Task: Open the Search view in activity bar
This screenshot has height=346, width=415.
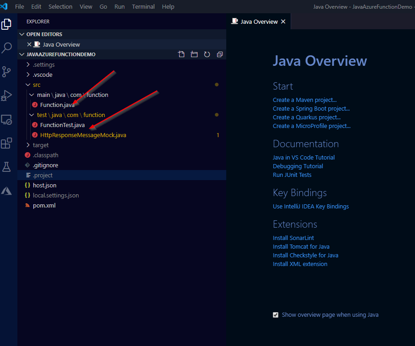Action: pos(6,48)
